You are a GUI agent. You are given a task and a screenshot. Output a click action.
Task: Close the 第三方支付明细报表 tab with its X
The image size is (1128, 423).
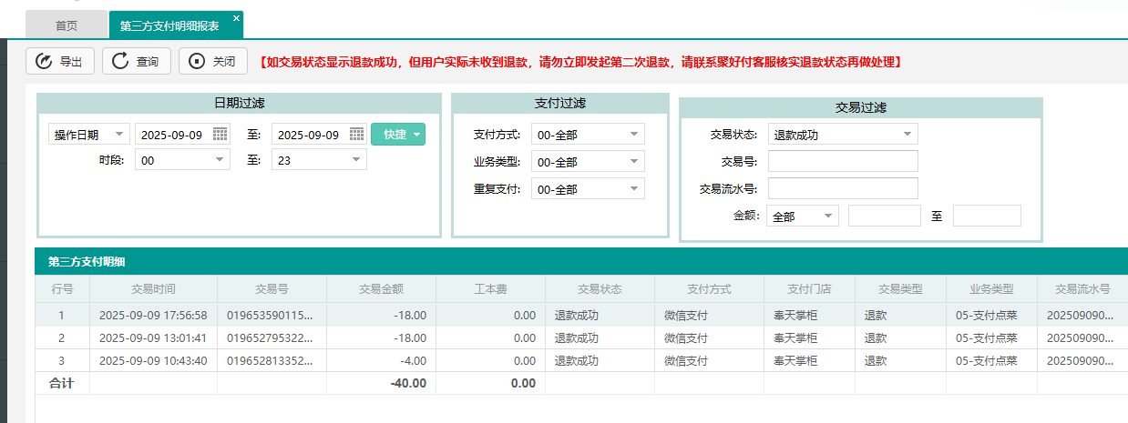237,18
